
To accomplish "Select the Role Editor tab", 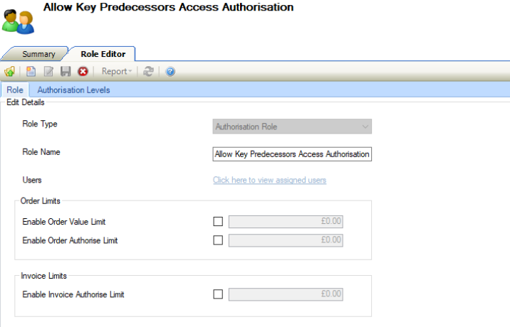I will [103, 54].
